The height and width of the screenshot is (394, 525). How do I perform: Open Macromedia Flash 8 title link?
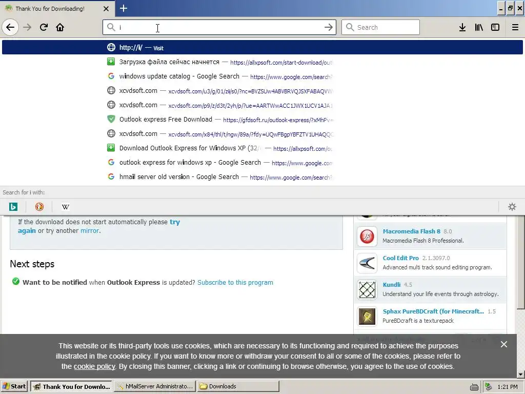click(x=412, y=231)
